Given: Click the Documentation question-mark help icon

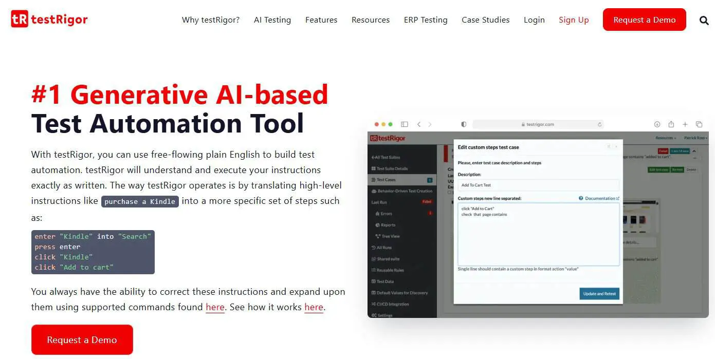Looking at the screenshot, I should [581, 198].
